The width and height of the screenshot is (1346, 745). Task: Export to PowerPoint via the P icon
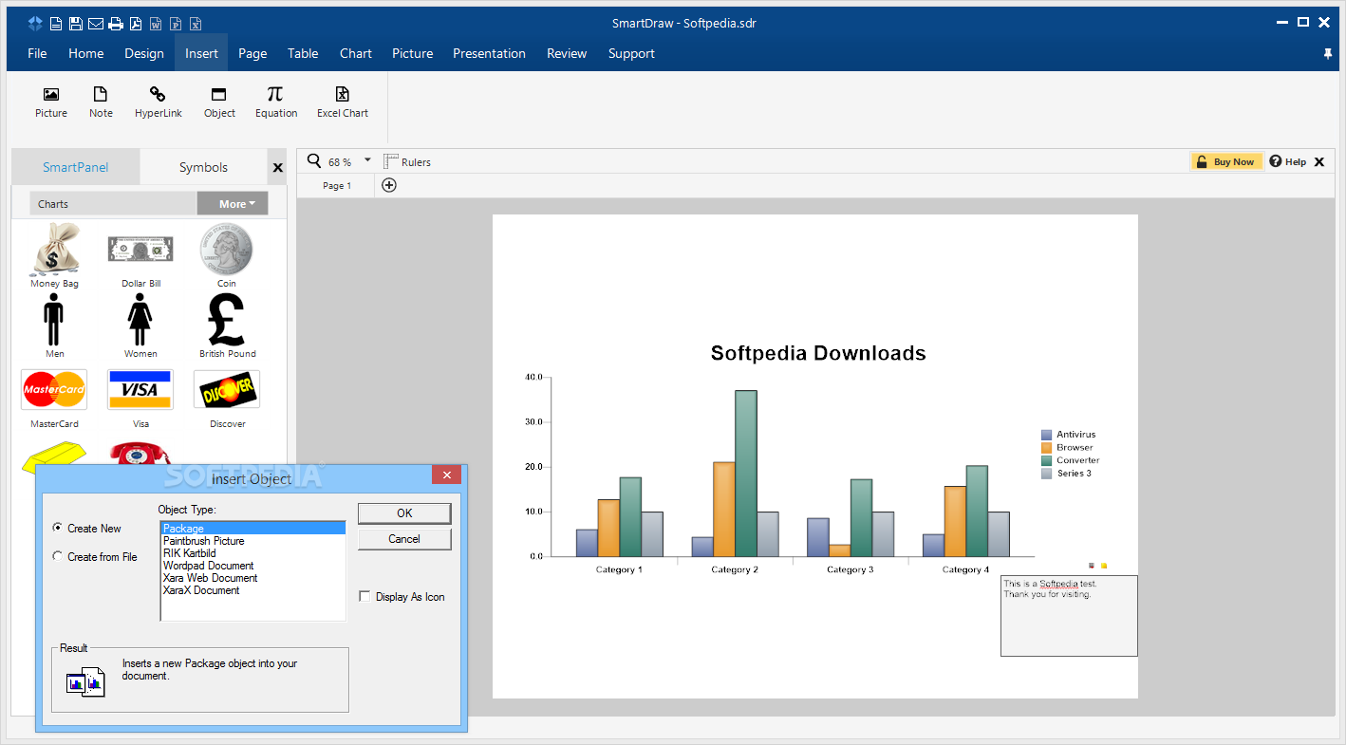[176, 24]
